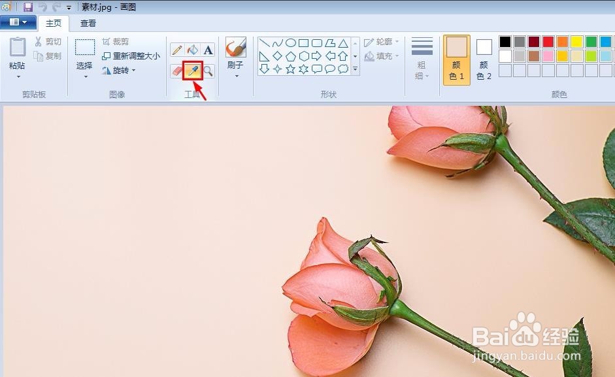Pick the Rounded rectangle shape

pyautogui.click(x=317, y=42)
